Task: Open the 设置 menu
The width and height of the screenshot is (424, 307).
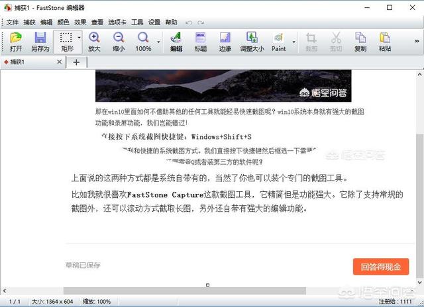Action: pos(154,22)
